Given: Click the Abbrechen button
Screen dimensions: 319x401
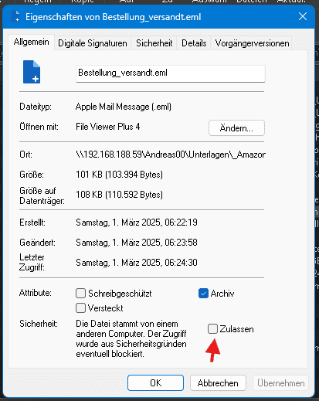Looking at the screenshot, I should tap(218, 382).
